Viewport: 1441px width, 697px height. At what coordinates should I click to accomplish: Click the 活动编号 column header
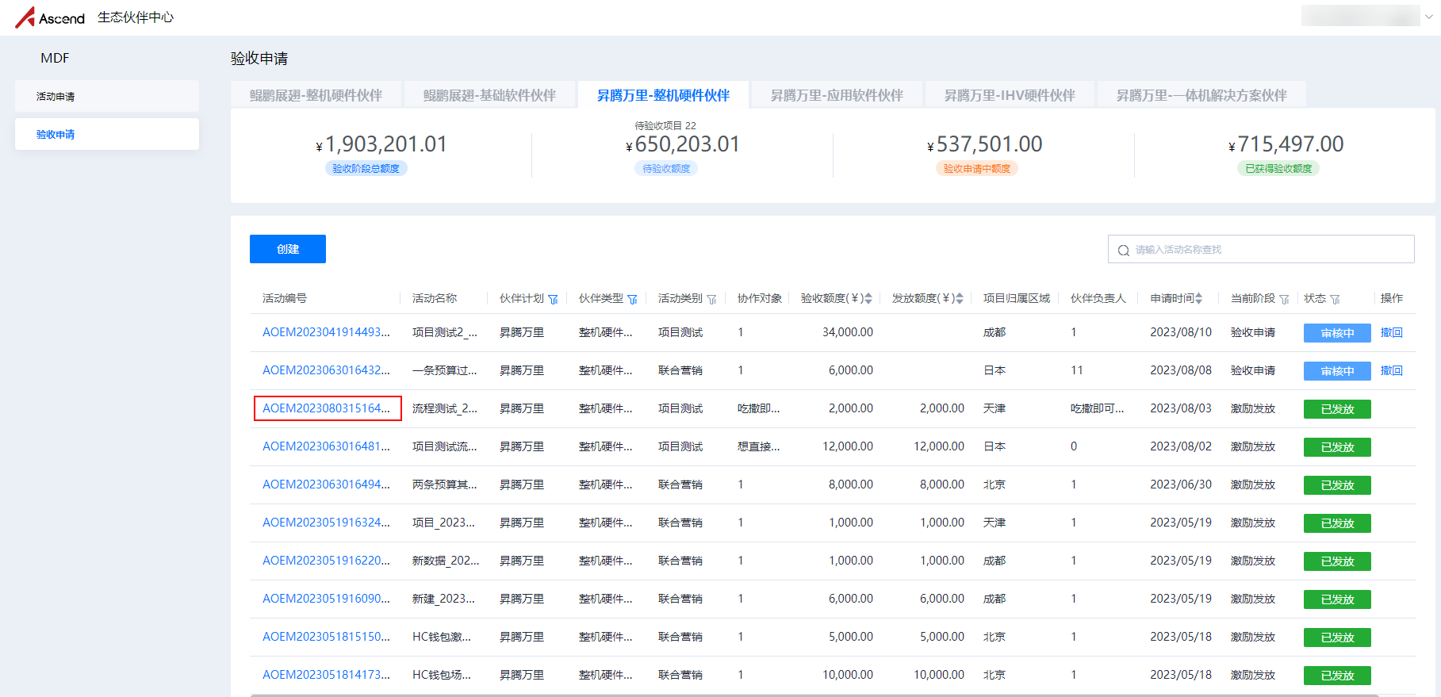(285, 298)
